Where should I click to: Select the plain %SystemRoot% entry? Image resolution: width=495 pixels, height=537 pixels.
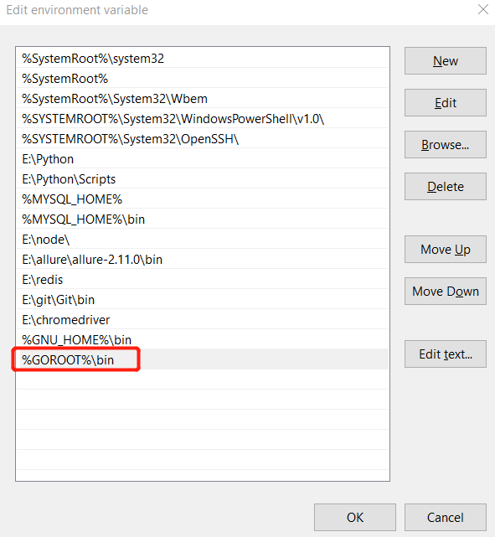tap(203, 79)
